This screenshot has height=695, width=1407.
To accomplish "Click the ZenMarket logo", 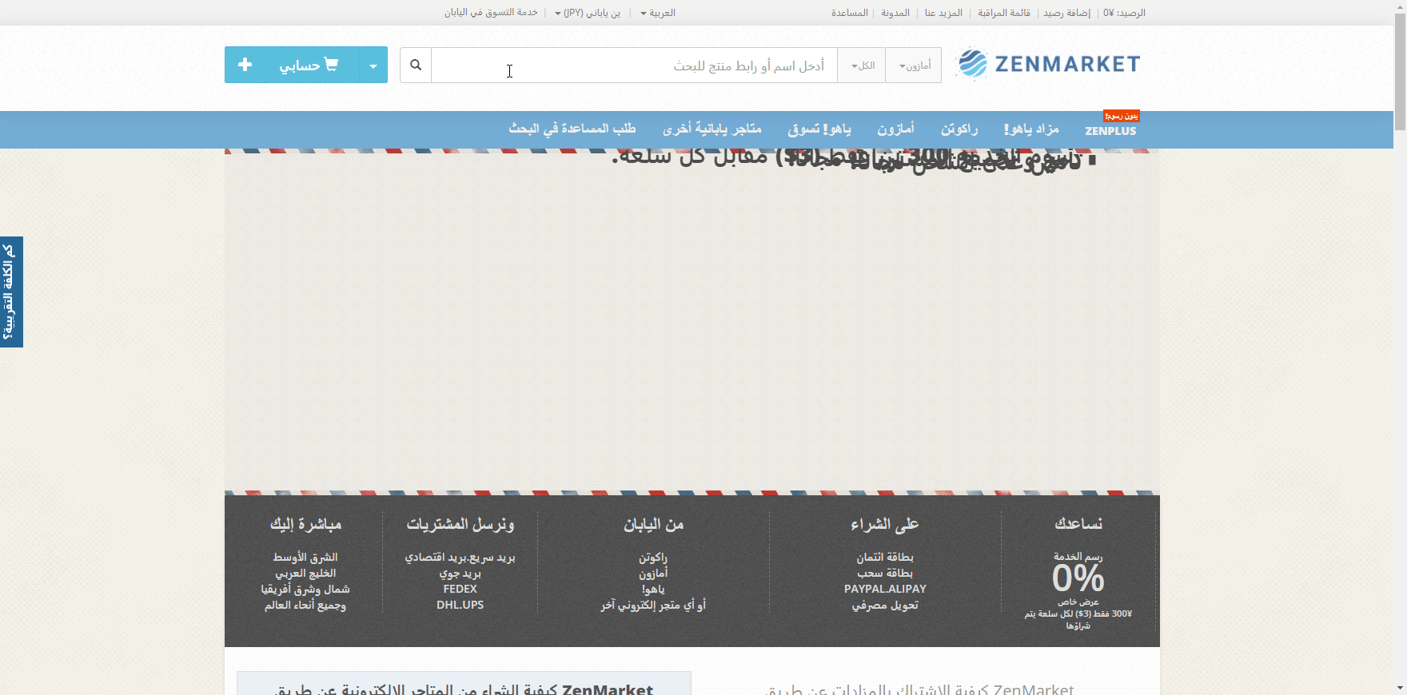I will click(1049, 64).
